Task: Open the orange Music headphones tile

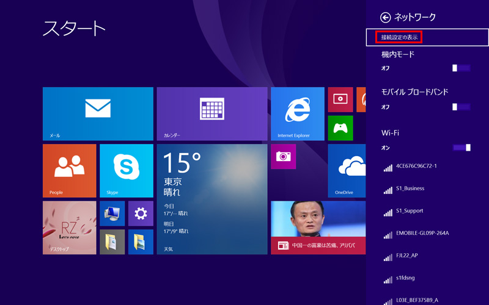Action: coord(361,99)
